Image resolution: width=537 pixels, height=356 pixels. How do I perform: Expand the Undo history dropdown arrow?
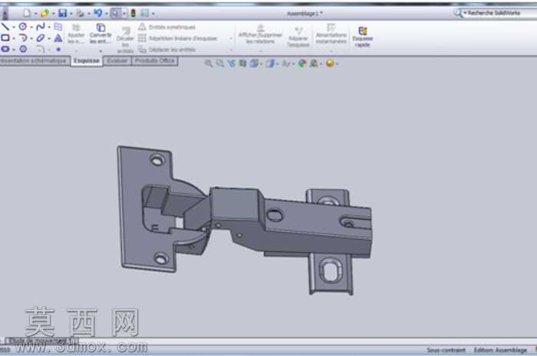click(x=107, y=14)
